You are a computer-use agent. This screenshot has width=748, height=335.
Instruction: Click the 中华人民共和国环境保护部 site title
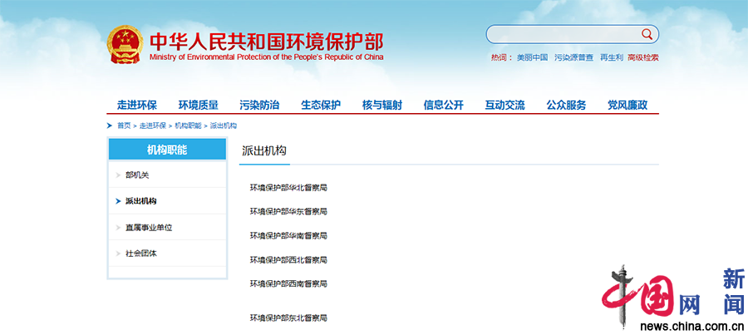266,42
